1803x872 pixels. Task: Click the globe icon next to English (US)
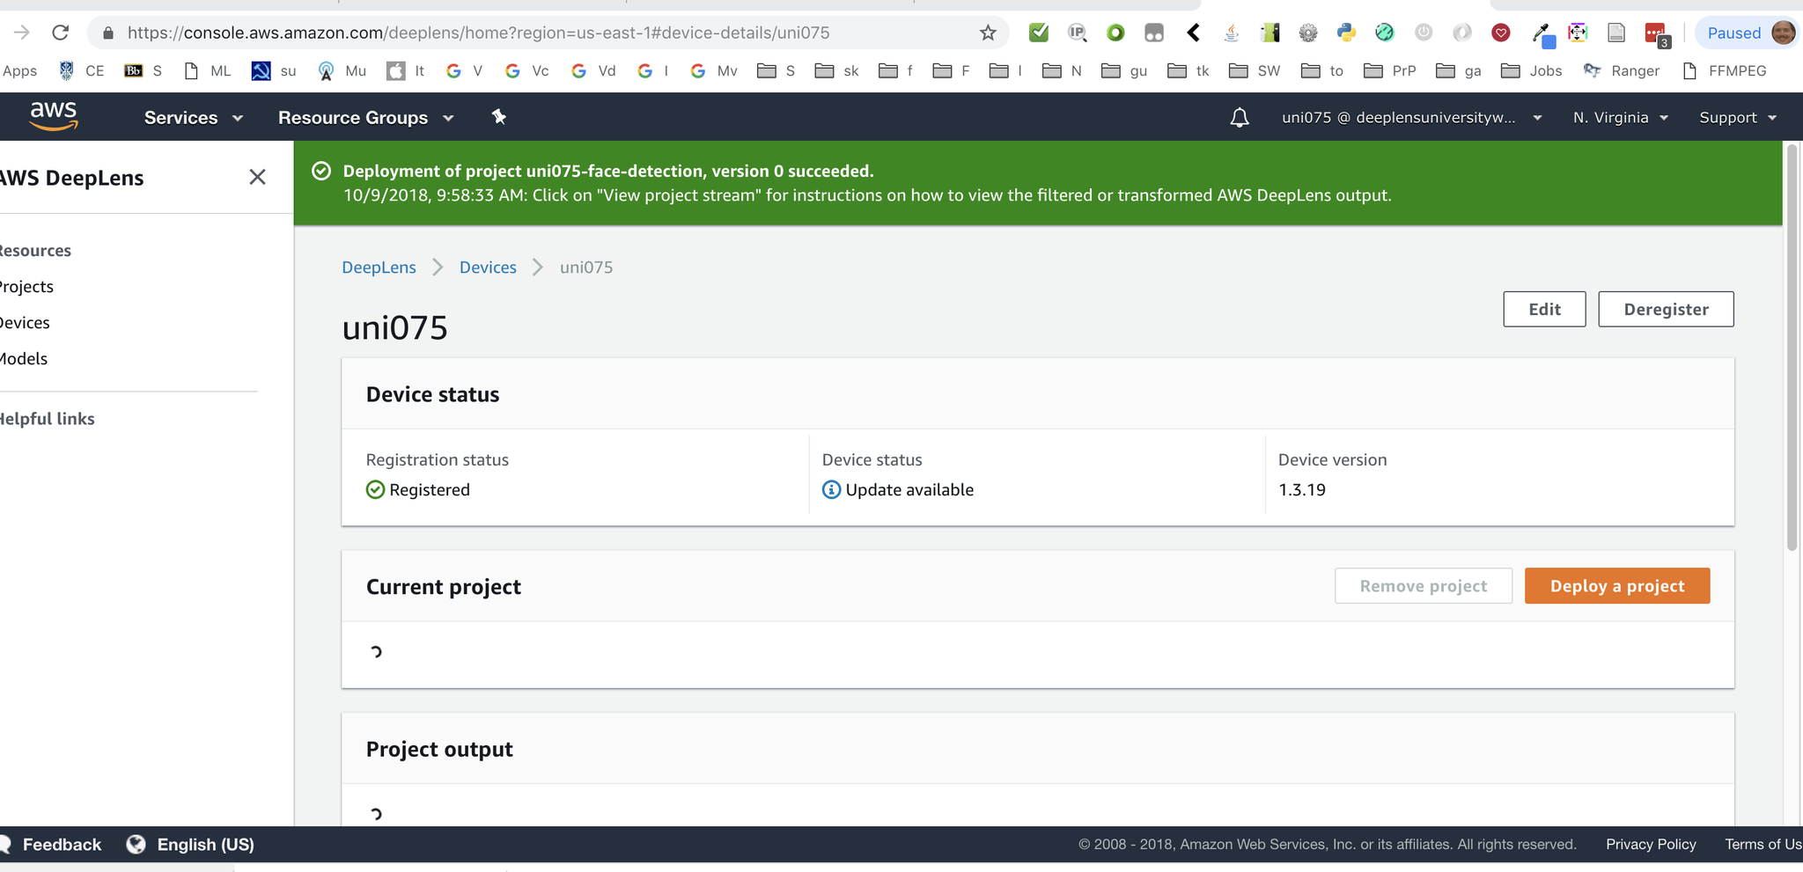tap(136, 844)
